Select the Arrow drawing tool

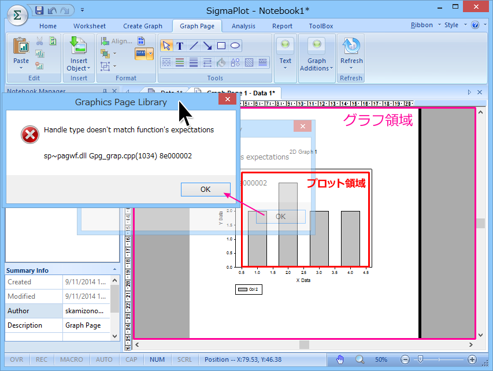tap(207, 46)
